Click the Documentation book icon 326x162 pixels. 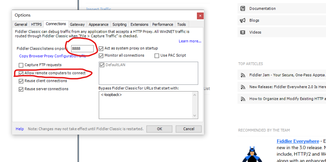pos(243,8)
